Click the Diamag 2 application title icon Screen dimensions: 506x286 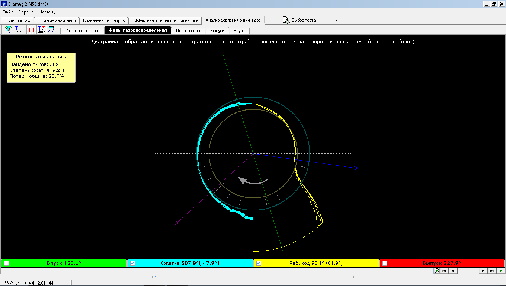[x=4, y=3]
